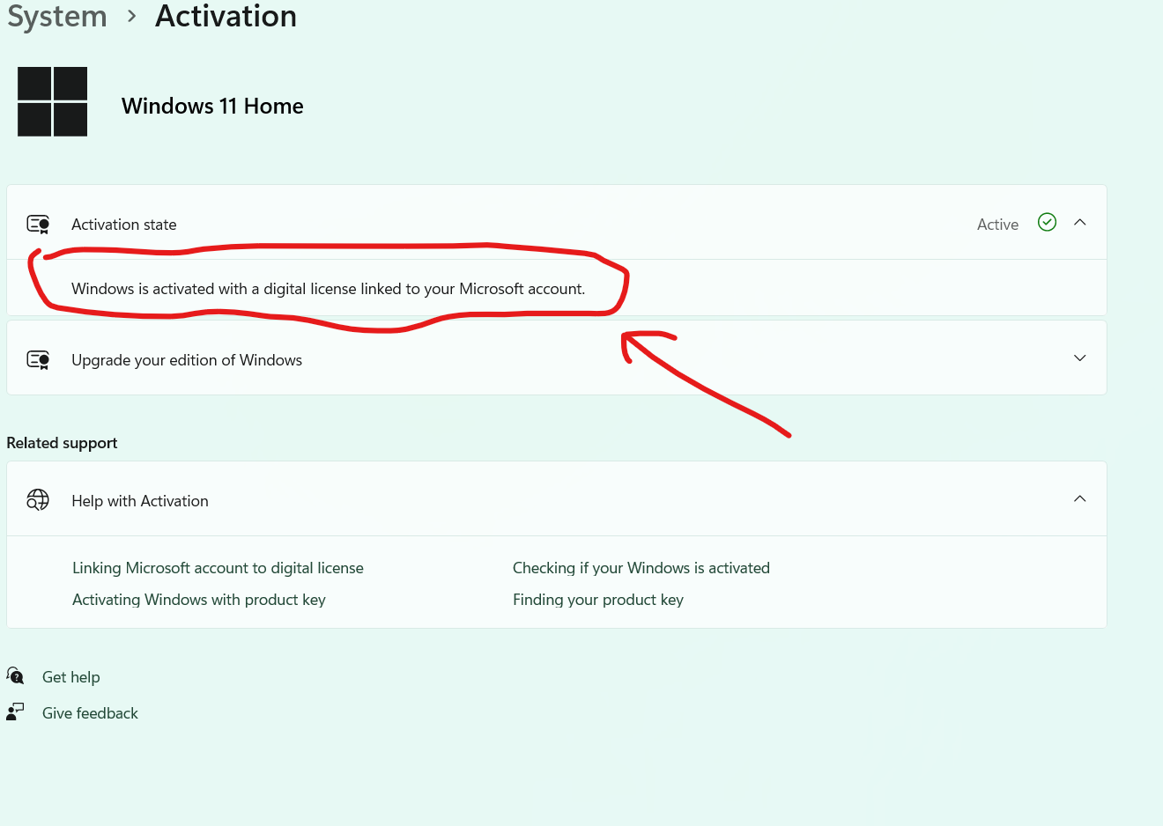Click the Windows logo icon
Screen dimensions: 1163x826
click(53, 102)
